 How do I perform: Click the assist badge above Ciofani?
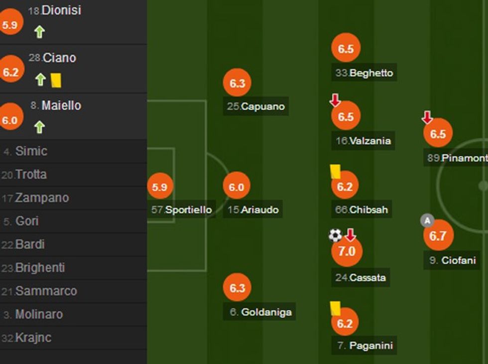tap(427, 220)
